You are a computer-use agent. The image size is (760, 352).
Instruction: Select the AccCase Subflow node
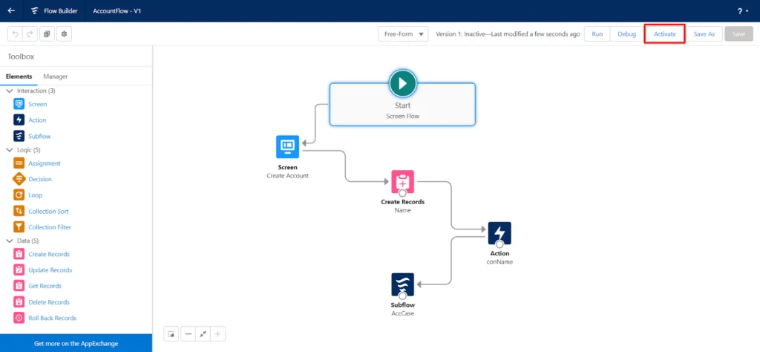point(402,284)
